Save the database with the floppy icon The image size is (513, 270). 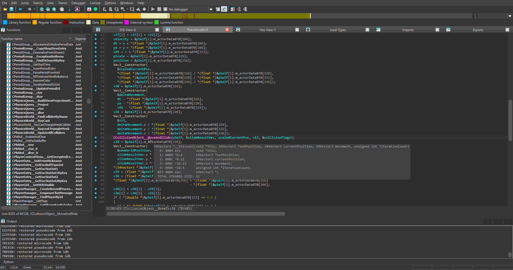[11, 9]
